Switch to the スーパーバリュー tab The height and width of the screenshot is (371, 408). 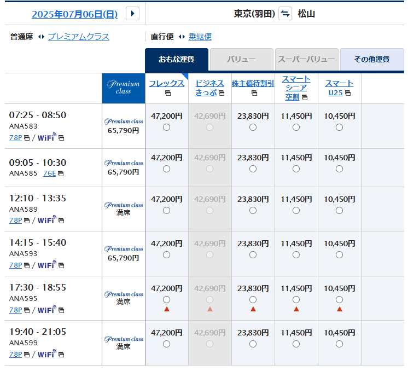point(306,59)
